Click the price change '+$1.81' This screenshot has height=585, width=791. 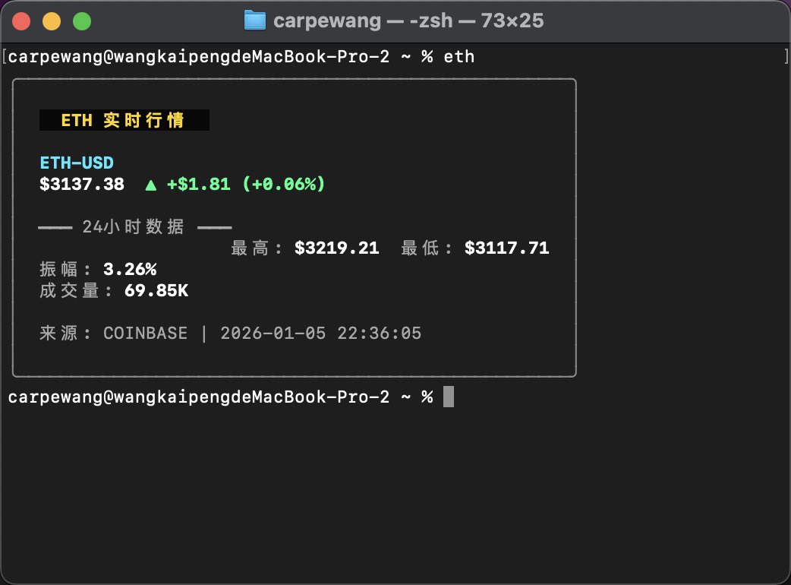[199, 184]
